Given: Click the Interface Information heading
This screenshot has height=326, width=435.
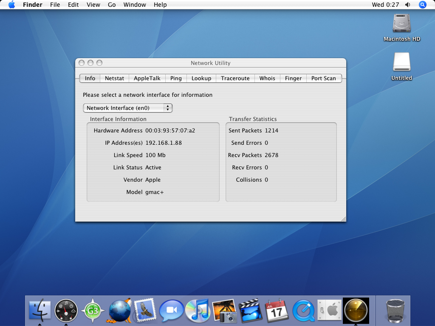Looking at the screenshot, I should [x=118, y=119].
